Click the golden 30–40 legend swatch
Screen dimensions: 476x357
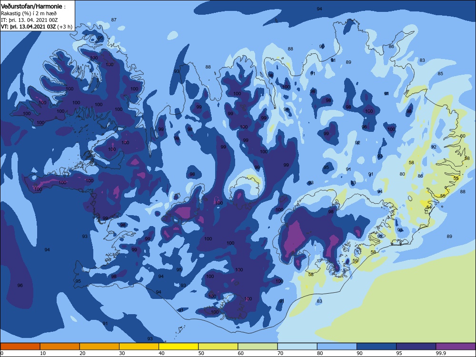click(139, 347)
